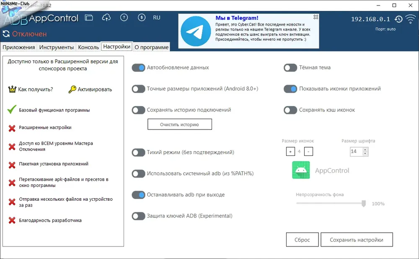
Task: Increase icon size with plus button
Action: coord(290,152)
